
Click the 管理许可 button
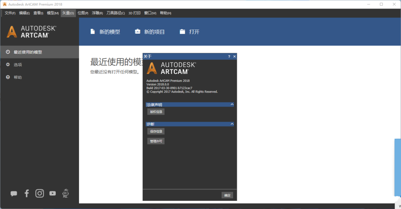click(156, 141)
